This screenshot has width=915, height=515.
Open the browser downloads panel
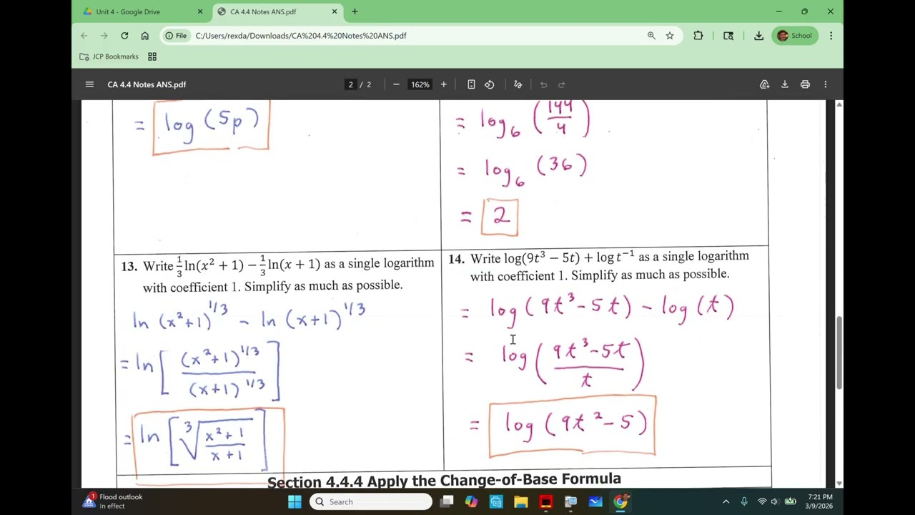(758, 36)
